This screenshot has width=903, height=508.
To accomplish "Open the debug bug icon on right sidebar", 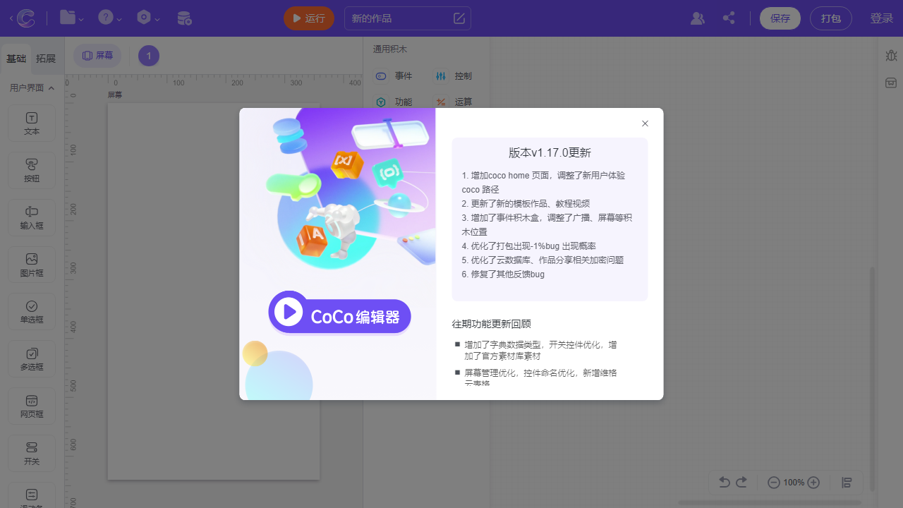I will 891,55.
